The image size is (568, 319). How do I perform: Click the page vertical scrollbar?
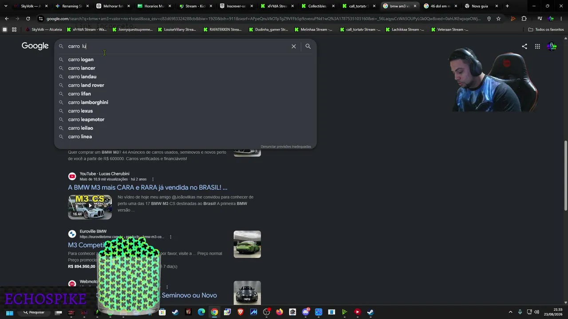pos(565,176)
